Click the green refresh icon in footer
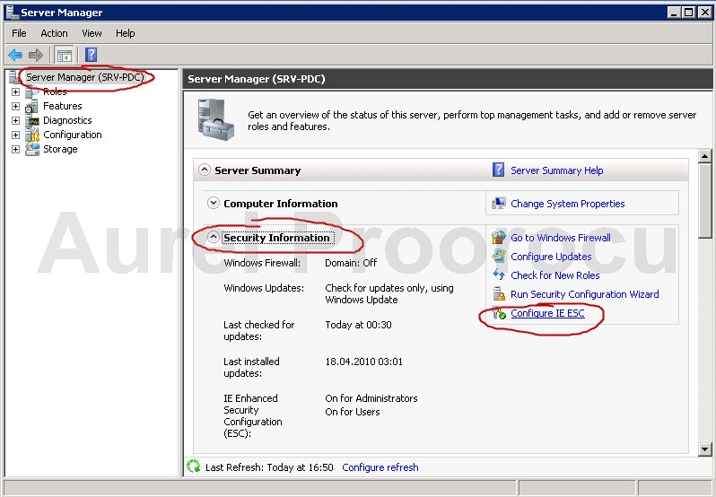Viewport: 716px width, 497px height. (x=193, y=466)
